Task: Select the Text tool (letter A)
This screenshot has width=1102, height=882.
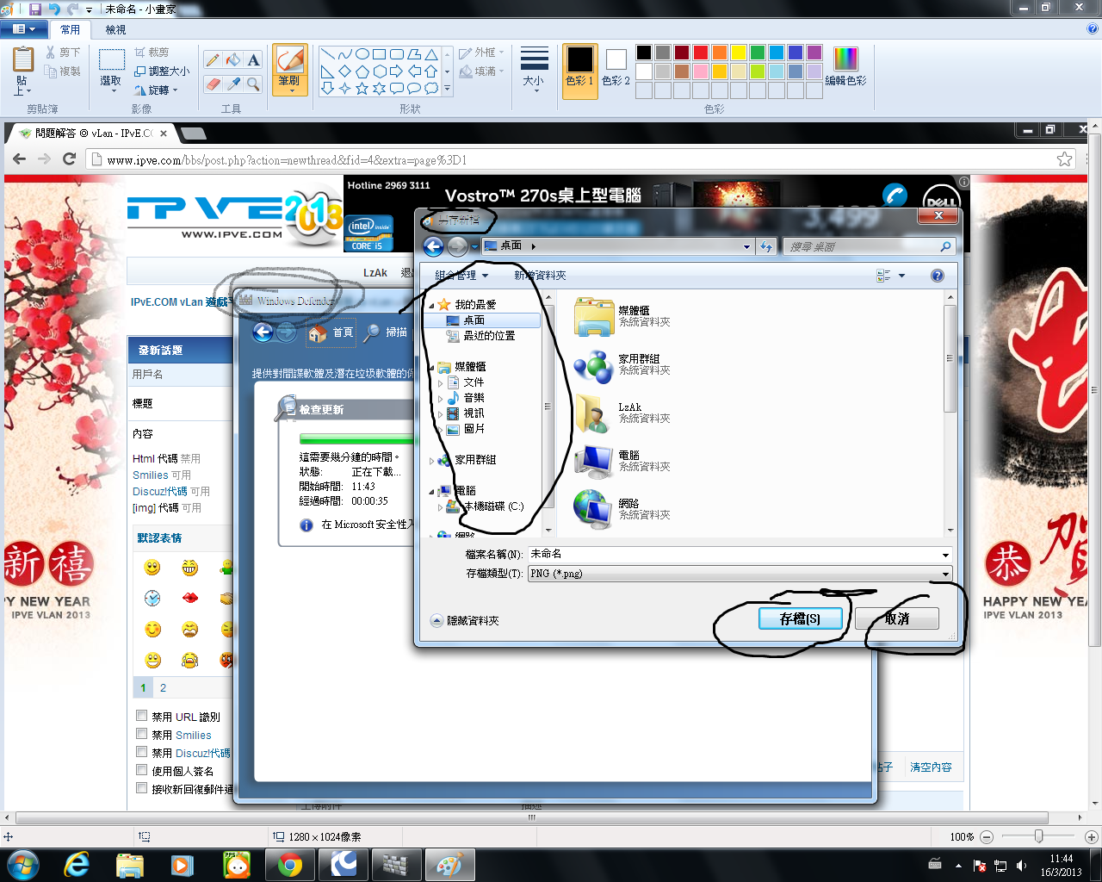Action: 253,59
